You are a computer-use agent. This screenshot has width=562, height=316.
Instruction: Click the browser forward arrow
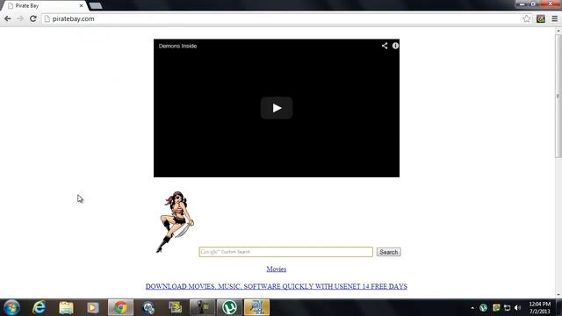tap(20, 18)
